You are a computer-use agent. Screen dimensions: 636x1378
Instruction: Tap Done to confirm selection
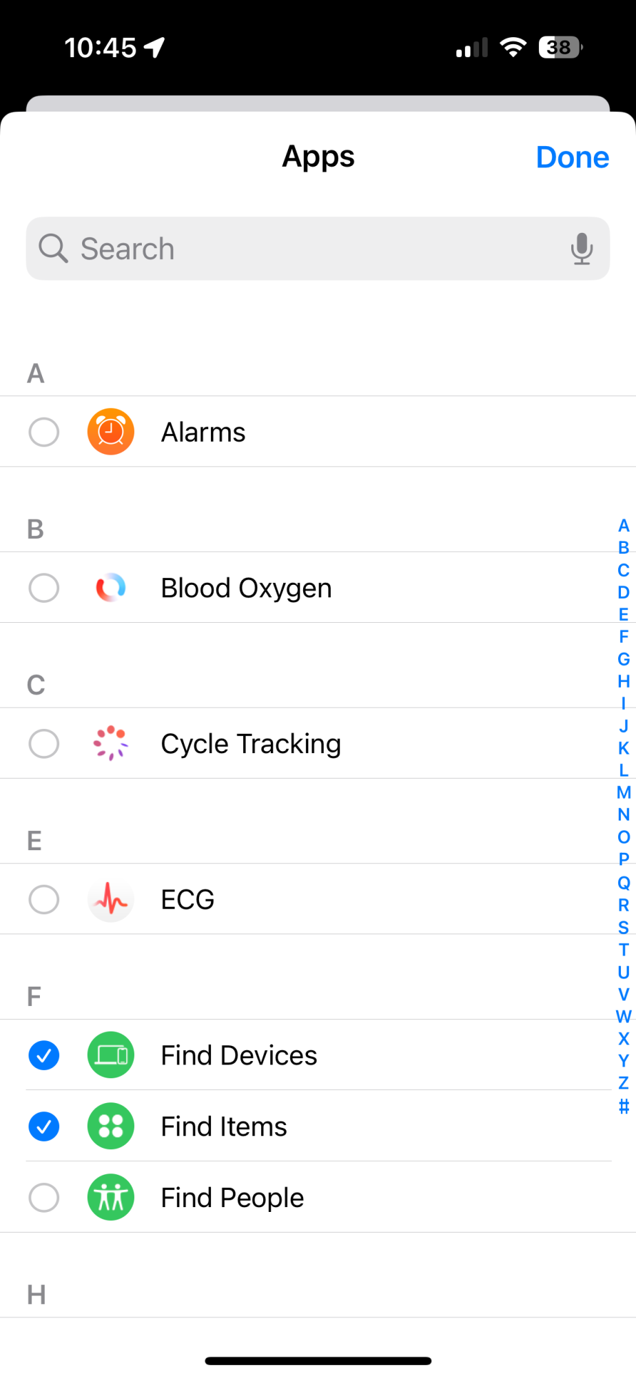573,157
